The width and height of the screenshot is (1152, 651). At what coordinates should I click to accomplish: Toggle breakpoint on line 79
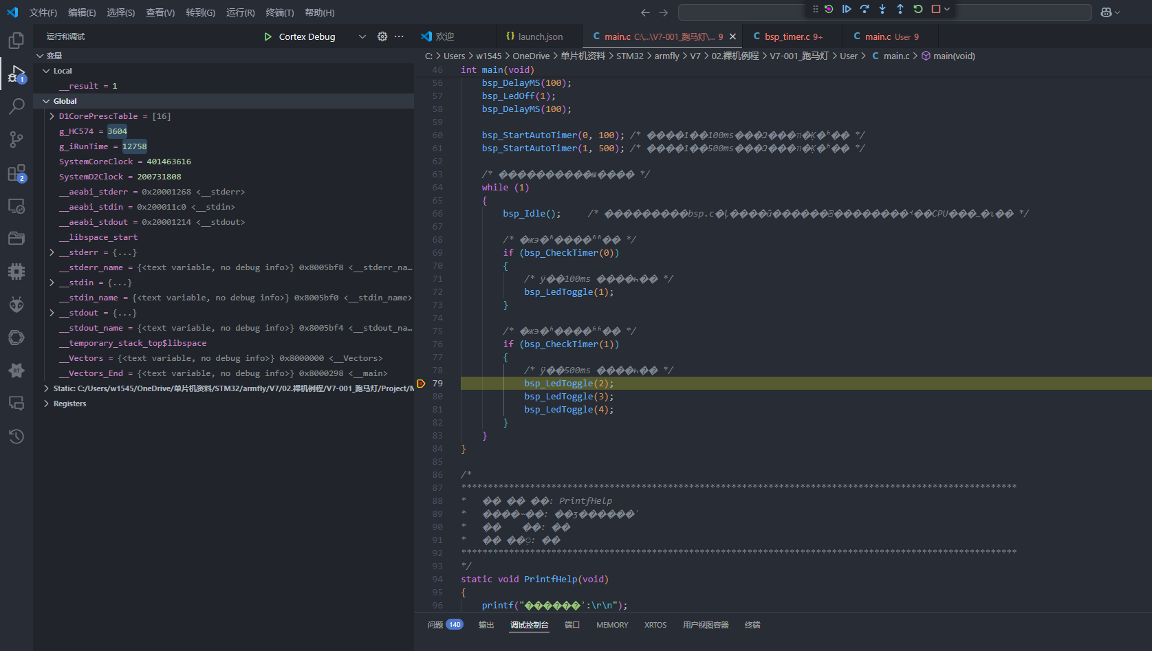tap(422, 384)
